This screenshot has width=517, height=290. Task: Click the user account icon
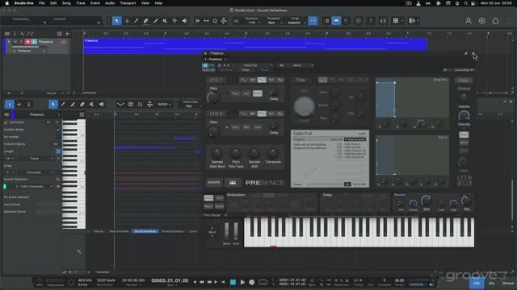(x=469, y=21)
